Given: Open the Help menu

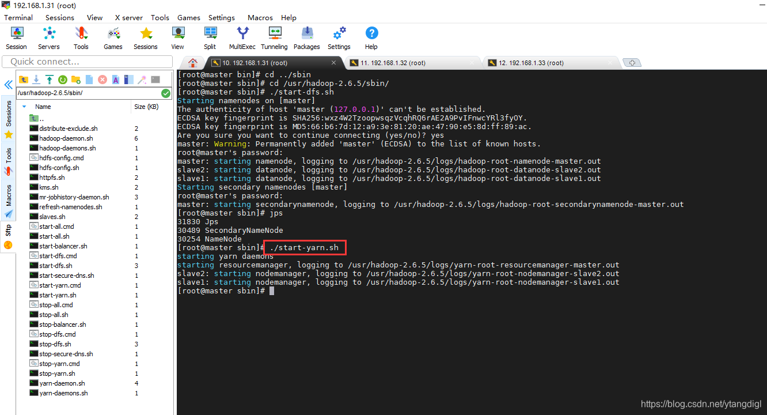Looking at the screenshot, I should [289, 17].
